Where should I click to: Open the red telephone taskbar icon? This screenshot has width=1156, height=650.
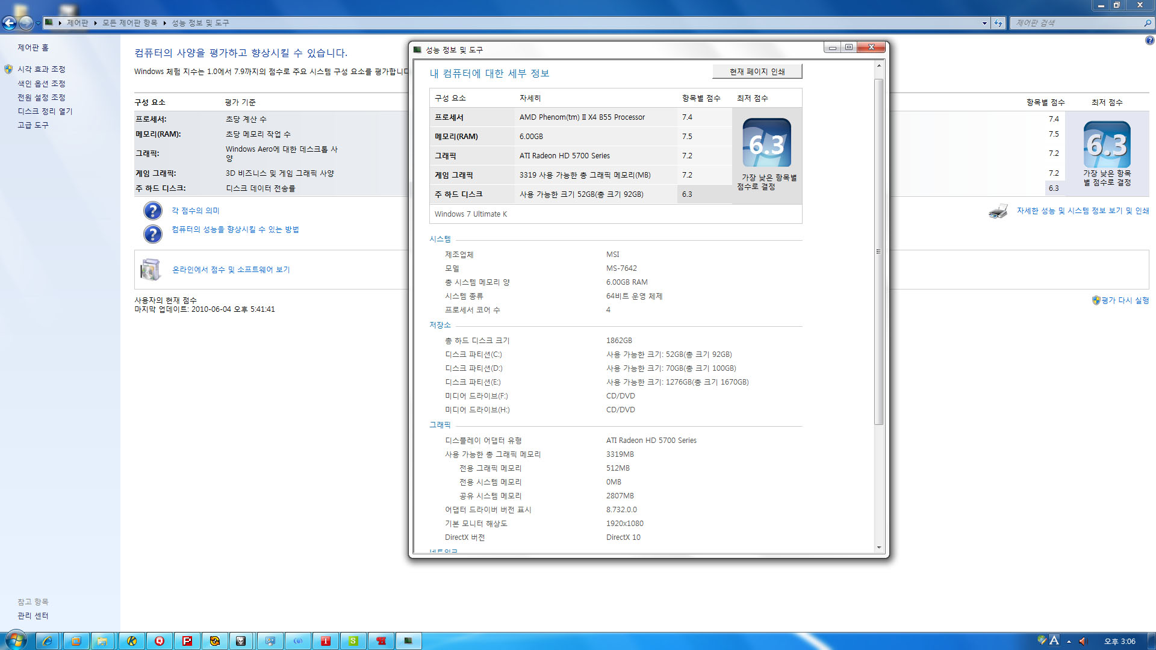[381, 641]
